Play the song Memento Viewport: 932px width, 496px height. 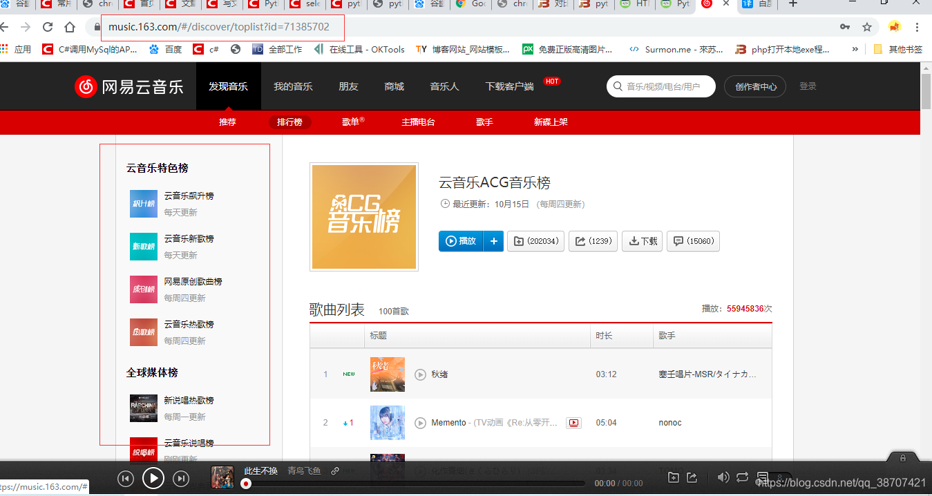[x=420, y=423]
